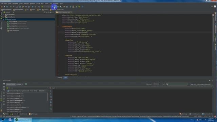Screen dimensions: 217x122
Task: Open the Terminal tool window
Action: click(23, 114)
